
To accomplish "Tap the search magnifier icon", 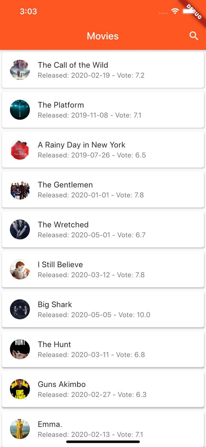I will click(194, 36).
